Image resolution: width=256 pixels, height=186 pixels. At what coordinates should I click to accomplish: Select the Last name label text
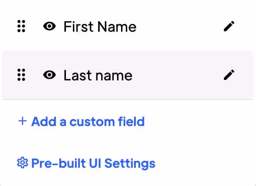98,75
